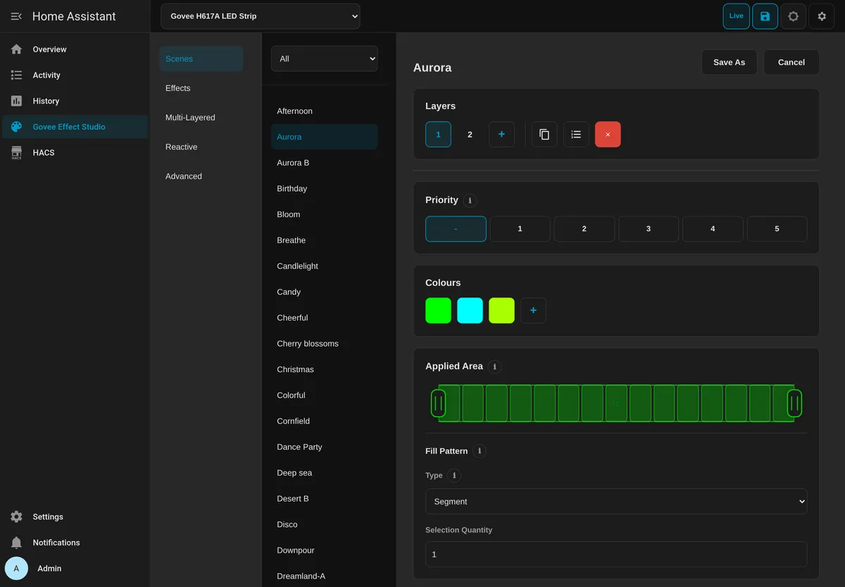Open the gear settings icon in header
845x587 pixels.
coord(822,16)
